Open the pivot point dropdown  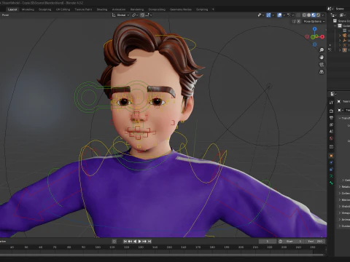135,15
